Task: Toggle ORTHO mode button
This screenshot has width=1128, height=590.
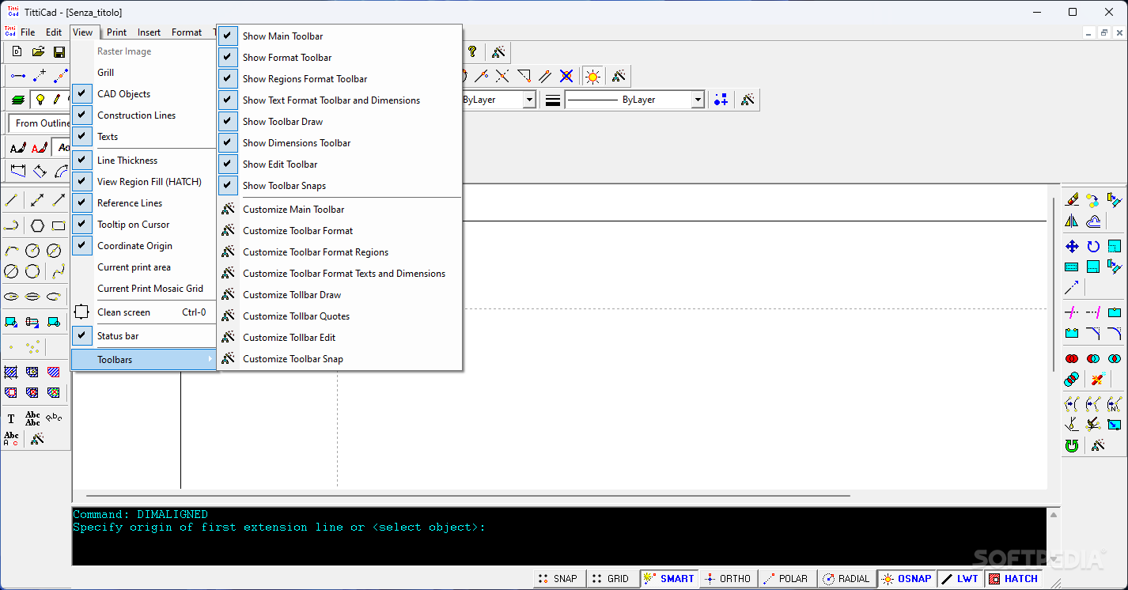Action: [x=727, y=579]
